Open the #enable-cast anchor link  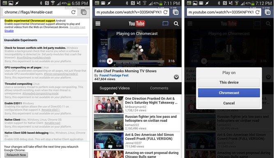click(77, 27)
